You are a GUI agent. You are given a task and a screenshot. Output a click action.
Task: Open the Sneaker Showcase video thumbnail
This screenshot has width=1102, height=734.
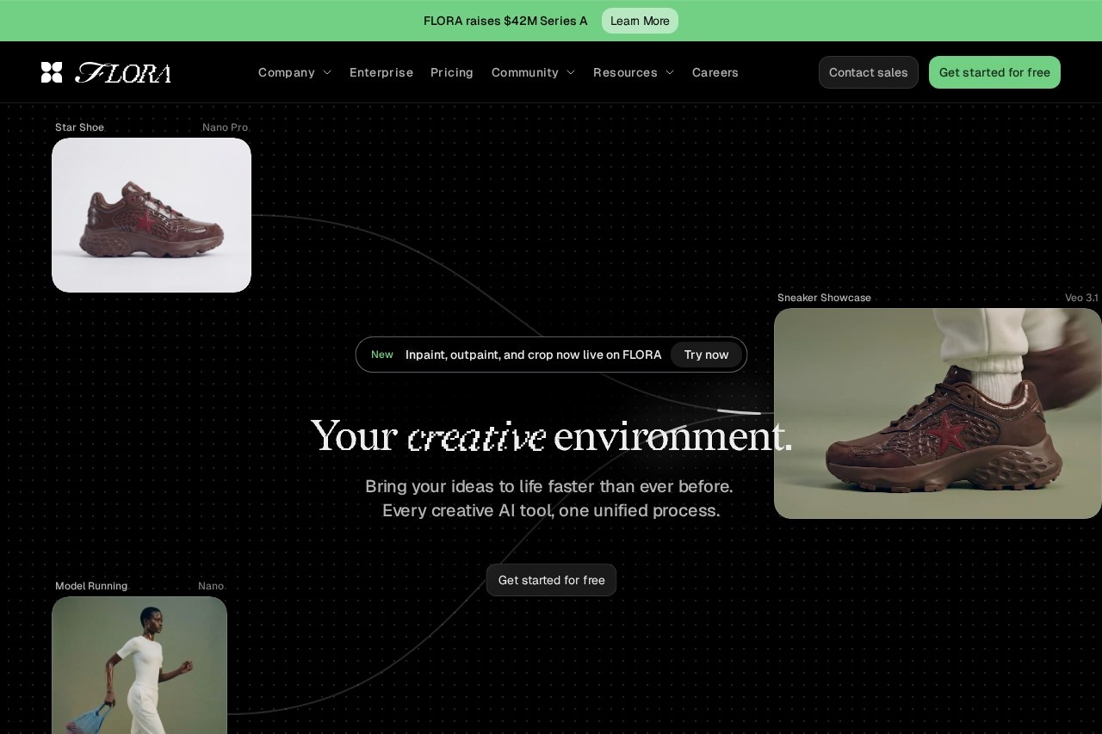pyautogui.click(x=938, y=413)
